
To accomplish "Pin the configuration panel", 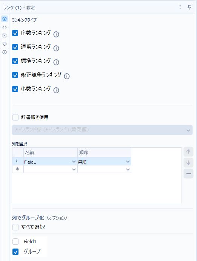I will click(189, 7).
